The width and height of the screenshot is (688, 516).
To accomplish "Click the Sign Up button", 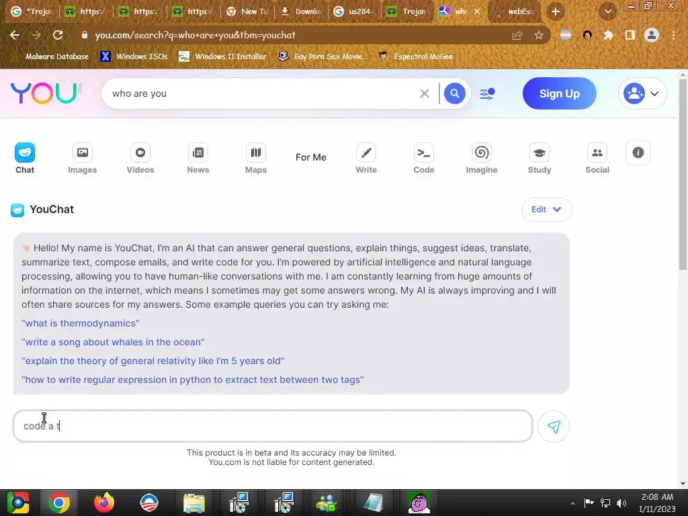I will point(560,93).
